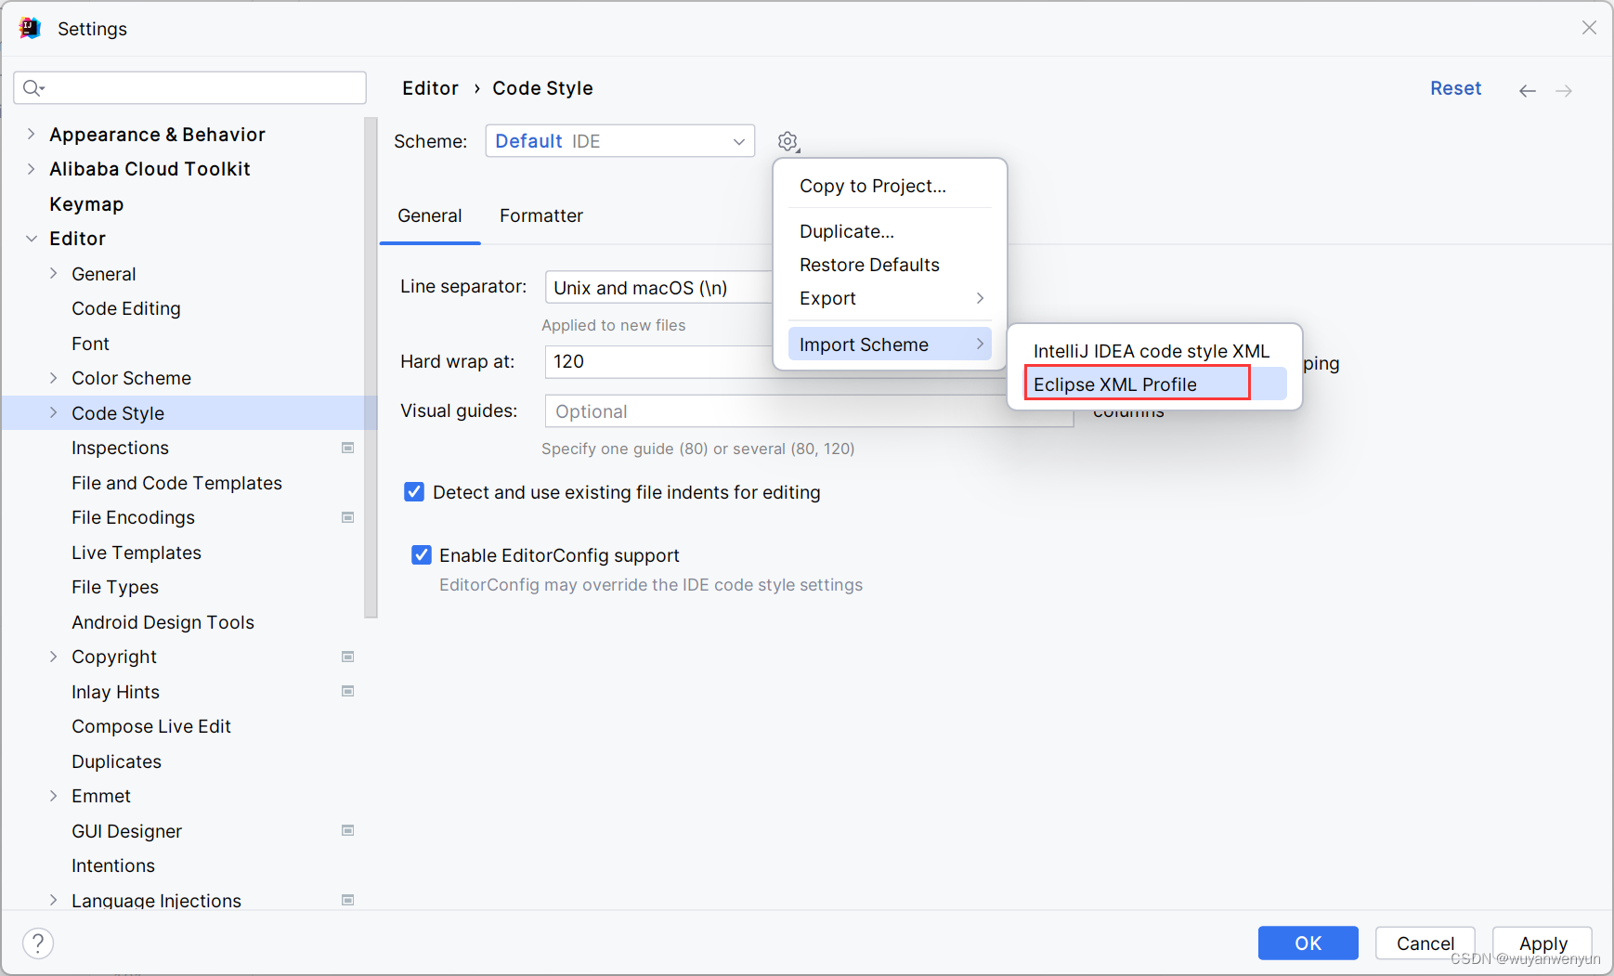Close the Settings dialog

pyautogui.click(x=1589, y=28)
